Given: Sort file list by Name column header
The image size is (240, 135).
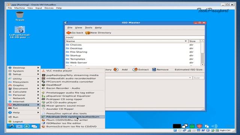Looking at the screenshot, I should click(x=127, y=41).
